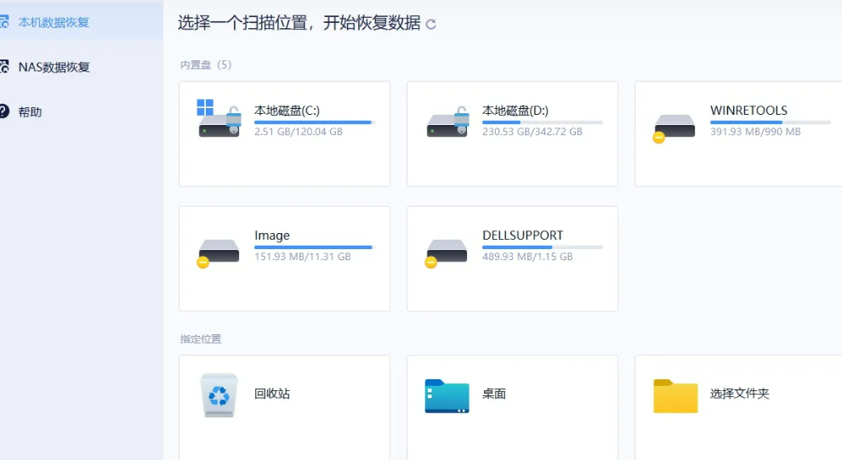
Task: Open the 选择文件夹 option
Action: (738, 407)
